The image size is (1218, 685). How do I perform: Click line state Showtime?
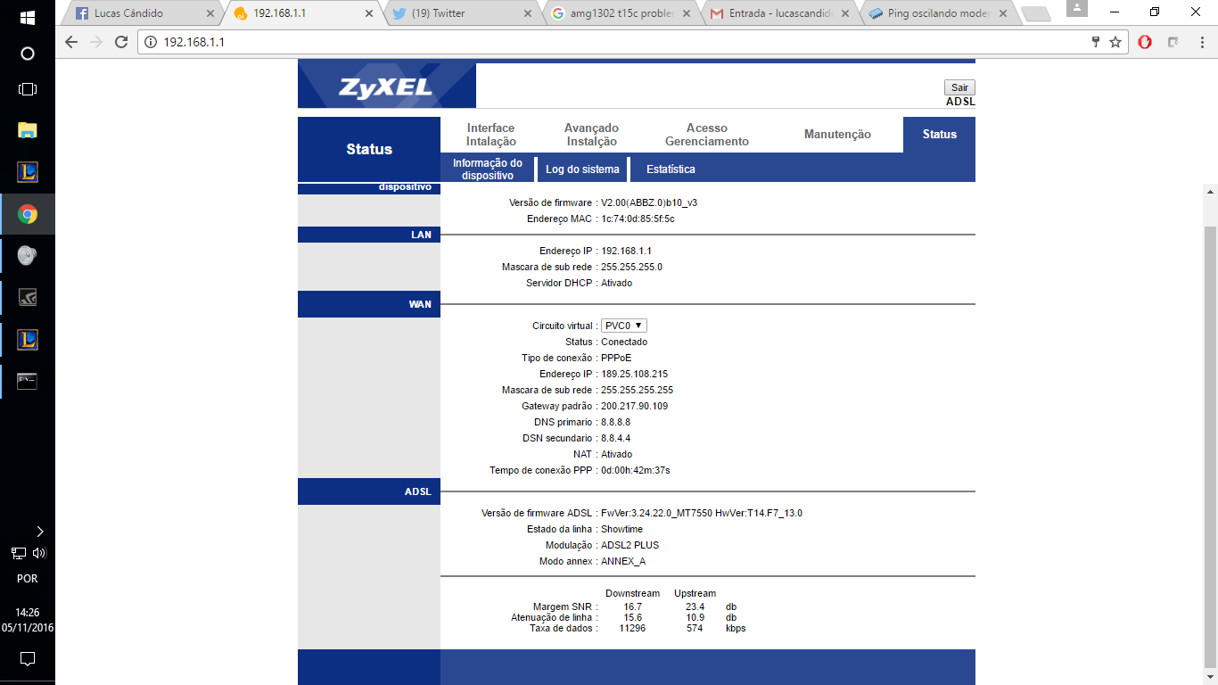click(x=622, y=529)
